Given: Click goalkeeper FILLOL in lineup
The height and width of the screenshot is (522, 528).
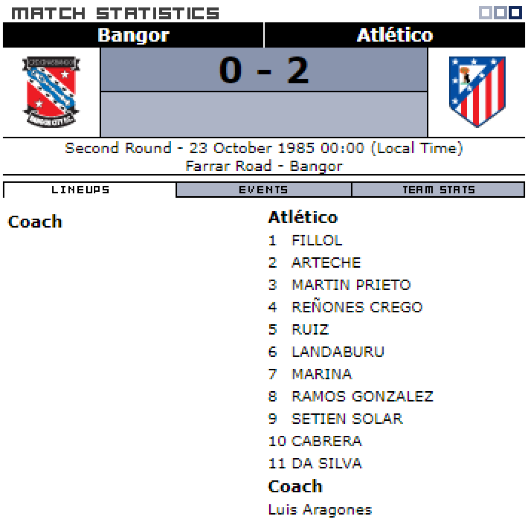Looking at the screenshot, I should click(x=317, y=240).
